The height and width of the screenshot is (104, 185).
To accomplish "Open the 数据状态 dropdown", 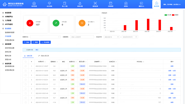I will [x=45, y=37].
